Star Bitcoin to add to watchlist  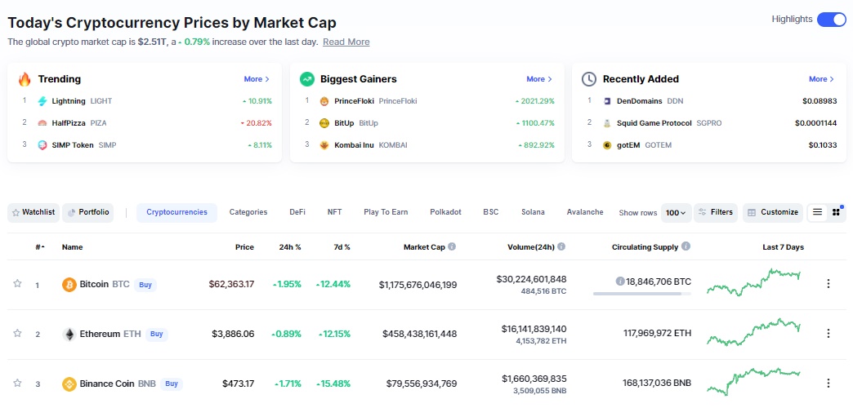click(17, 284)
